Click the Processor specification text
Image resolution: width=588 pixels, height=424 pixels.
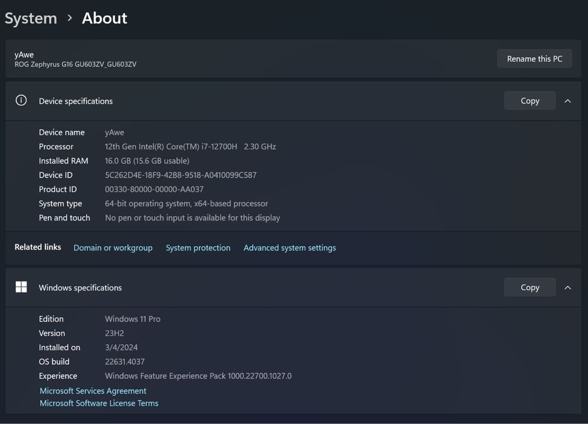pyautogui.click(x=190, y=147)
